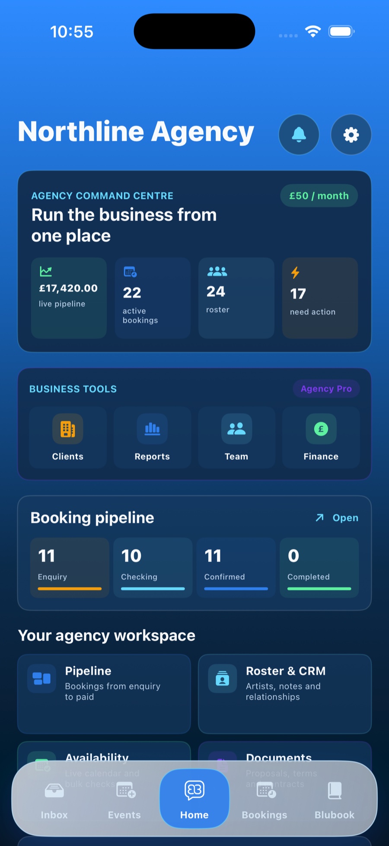
Task: Tap the Roster & CRM card icon
Action: (x=223, y=679)
